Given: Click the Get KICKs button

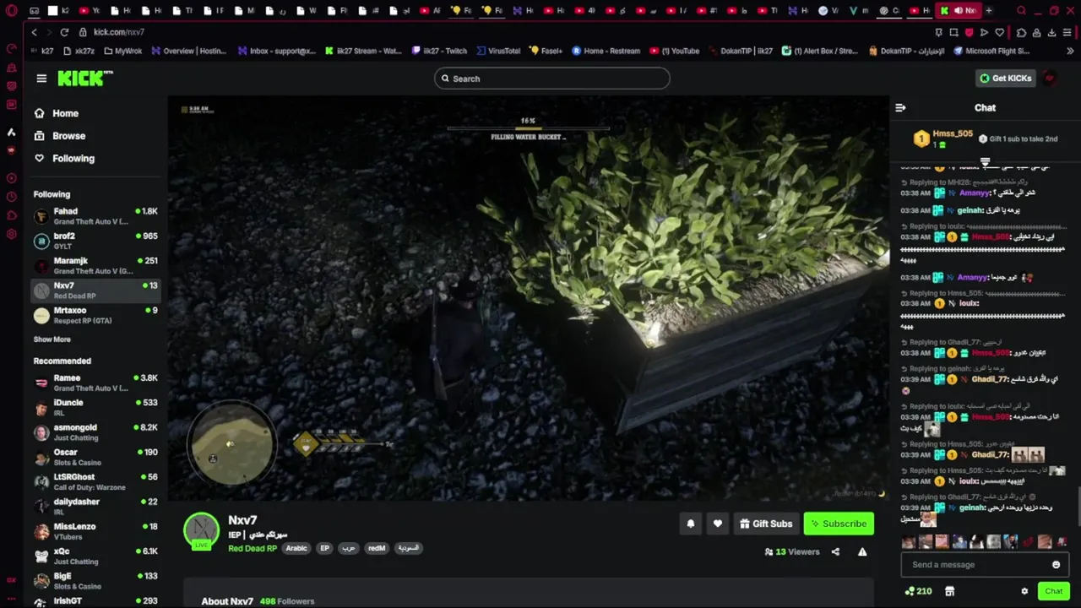Looking at the screenshot, I should (x=1005, y=79).
